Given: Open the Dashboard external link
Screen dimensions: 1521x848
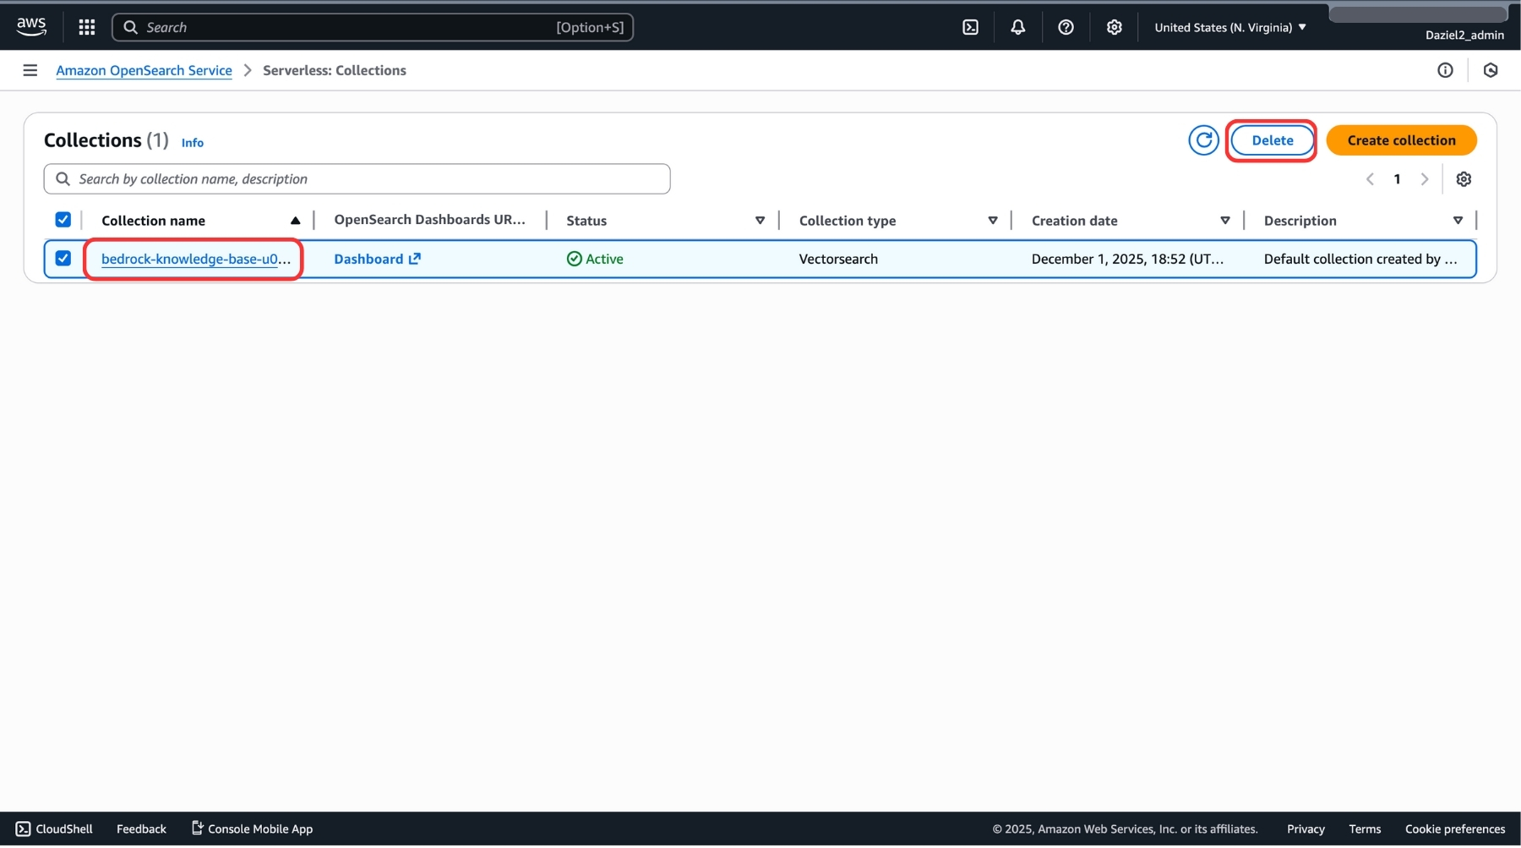Looking at the screenshot, I should tap(377, 259).
